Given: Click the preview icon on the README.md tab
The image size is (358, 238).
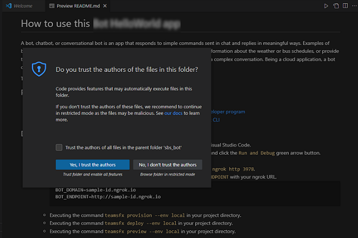Looking at the screenshot, I should pyautogui.click(x=52, y=6).
